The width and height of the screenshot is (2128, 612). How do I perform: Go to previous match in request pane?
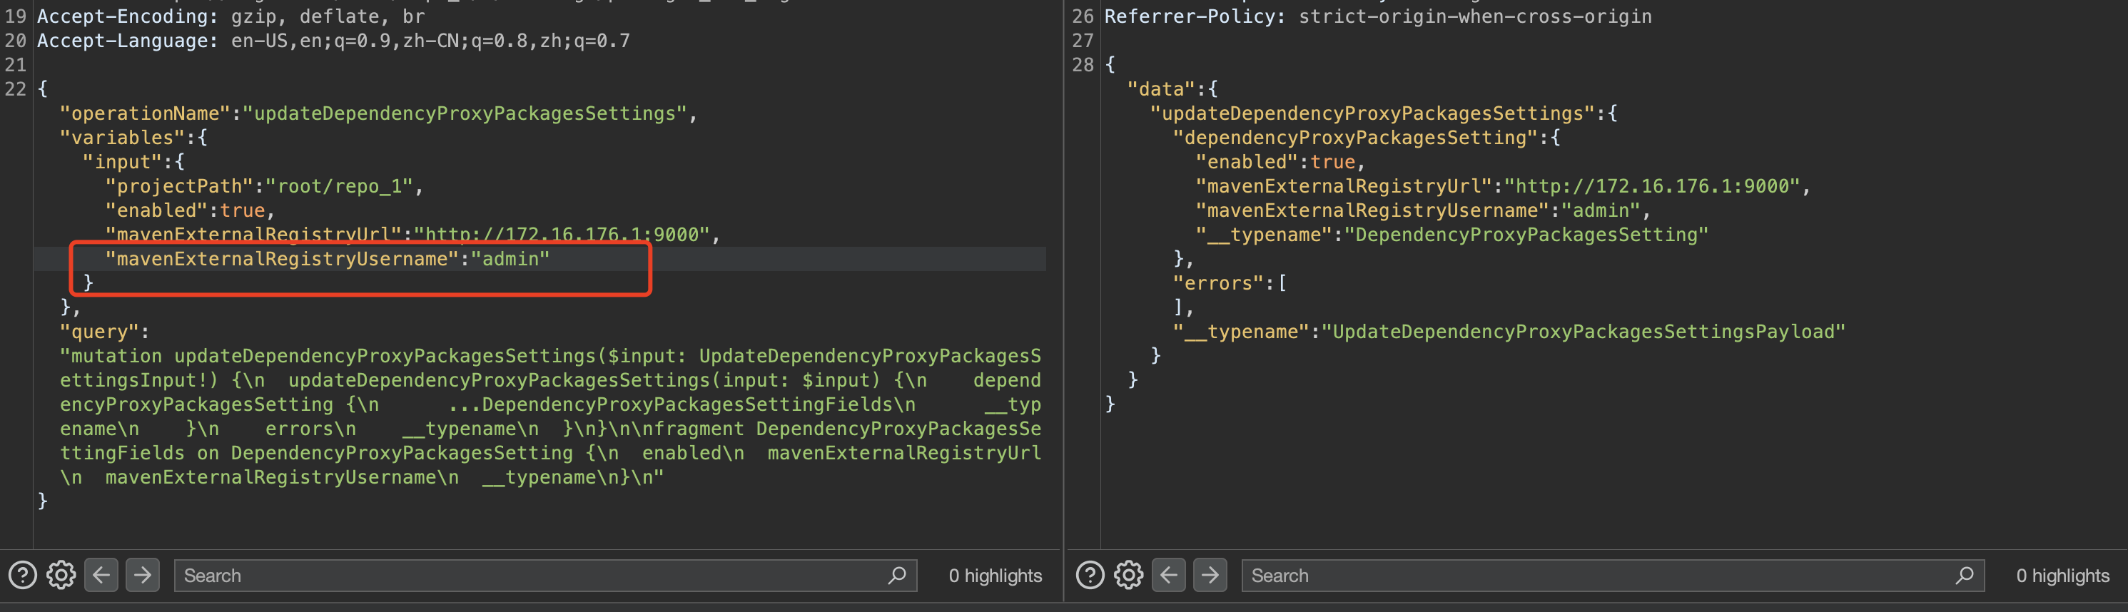tap(101, 575)
